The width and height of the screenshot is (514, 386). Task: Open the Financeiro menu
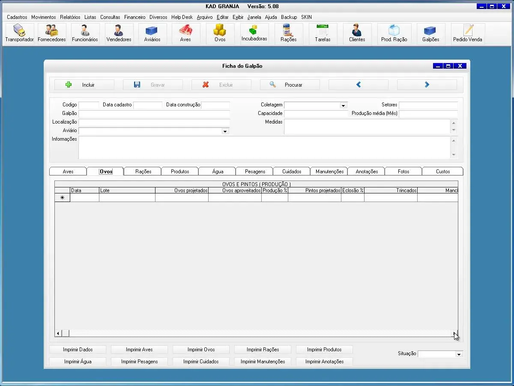tap(134, 17)
